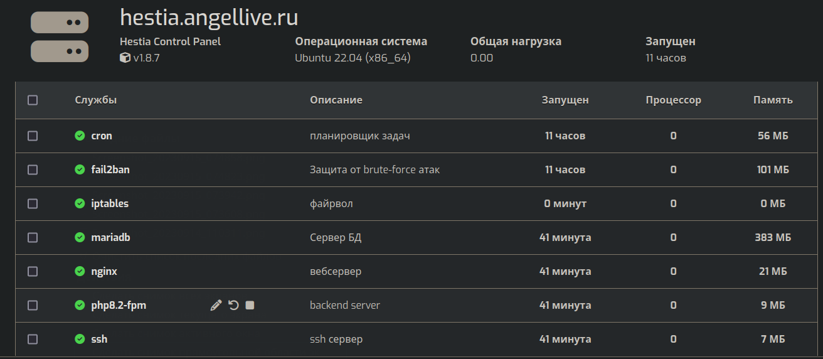Click the hestia.angellive.ru hostname title
This screenshot has height=359, width=823.
[x=209, y=17]
